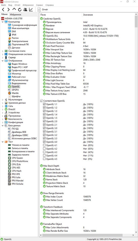Viewport: 138px width, 241px height.
Task: Toggle the OpenGL 3.3 checkbox
Action: click(44, 138)
